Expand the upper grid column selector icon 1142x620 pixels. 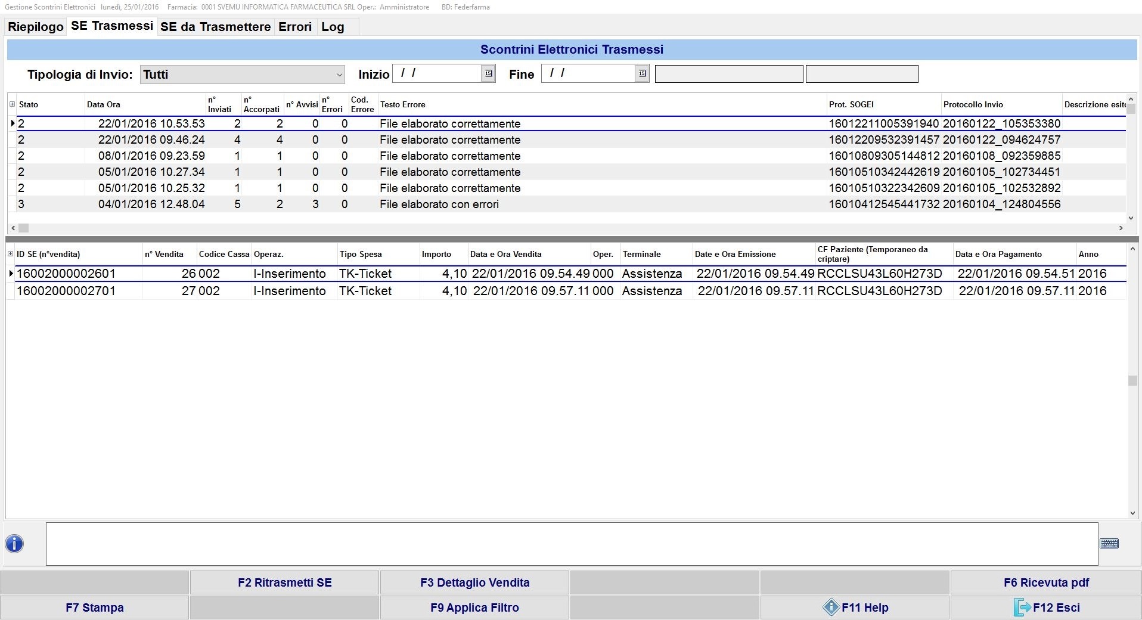coord(12,104)
